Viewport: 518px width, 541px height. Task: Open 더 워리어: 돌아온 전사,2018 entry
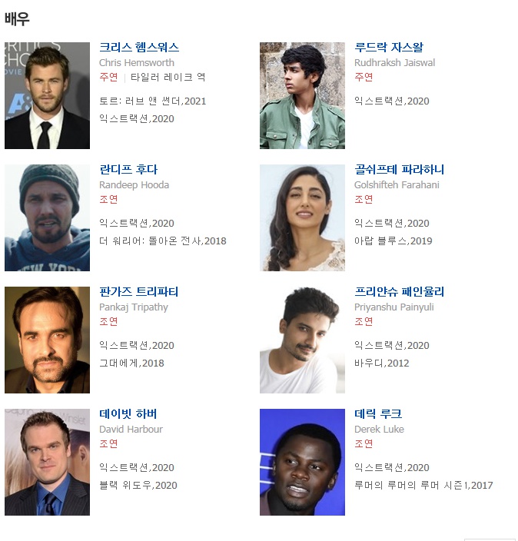tap(163, 241)
